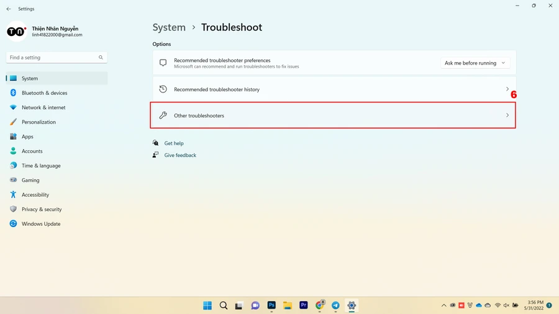The image size is (559, 314).
Task: Open the Windows Update section
Action: click(57, 224)
